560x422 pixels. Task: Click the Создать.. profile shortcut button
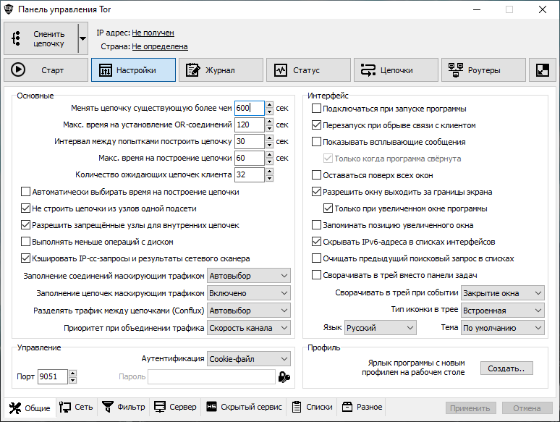tap(506, 368)
